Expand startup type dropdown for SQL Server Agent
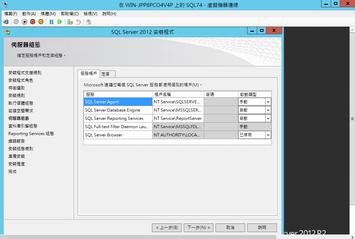The width and height of the screenshot is (355, 239). (268, 102)
